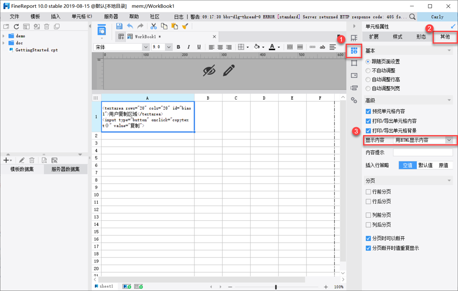Screen dimensions: 458x291
Task: Click the search magnifier next to the log
Action: 412,17
